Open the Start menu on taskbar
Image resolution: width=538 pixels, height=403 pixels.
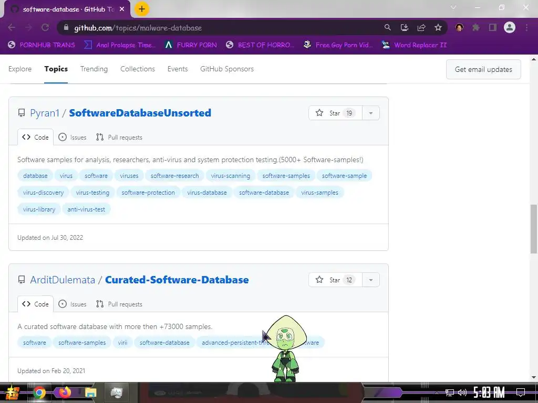click(12, 393)
